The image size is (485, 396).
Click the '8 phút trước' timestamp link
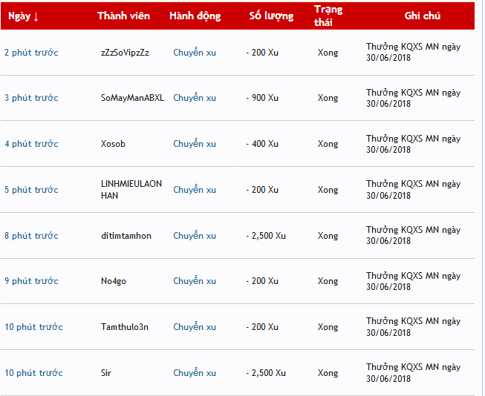(x=31, y=236)
